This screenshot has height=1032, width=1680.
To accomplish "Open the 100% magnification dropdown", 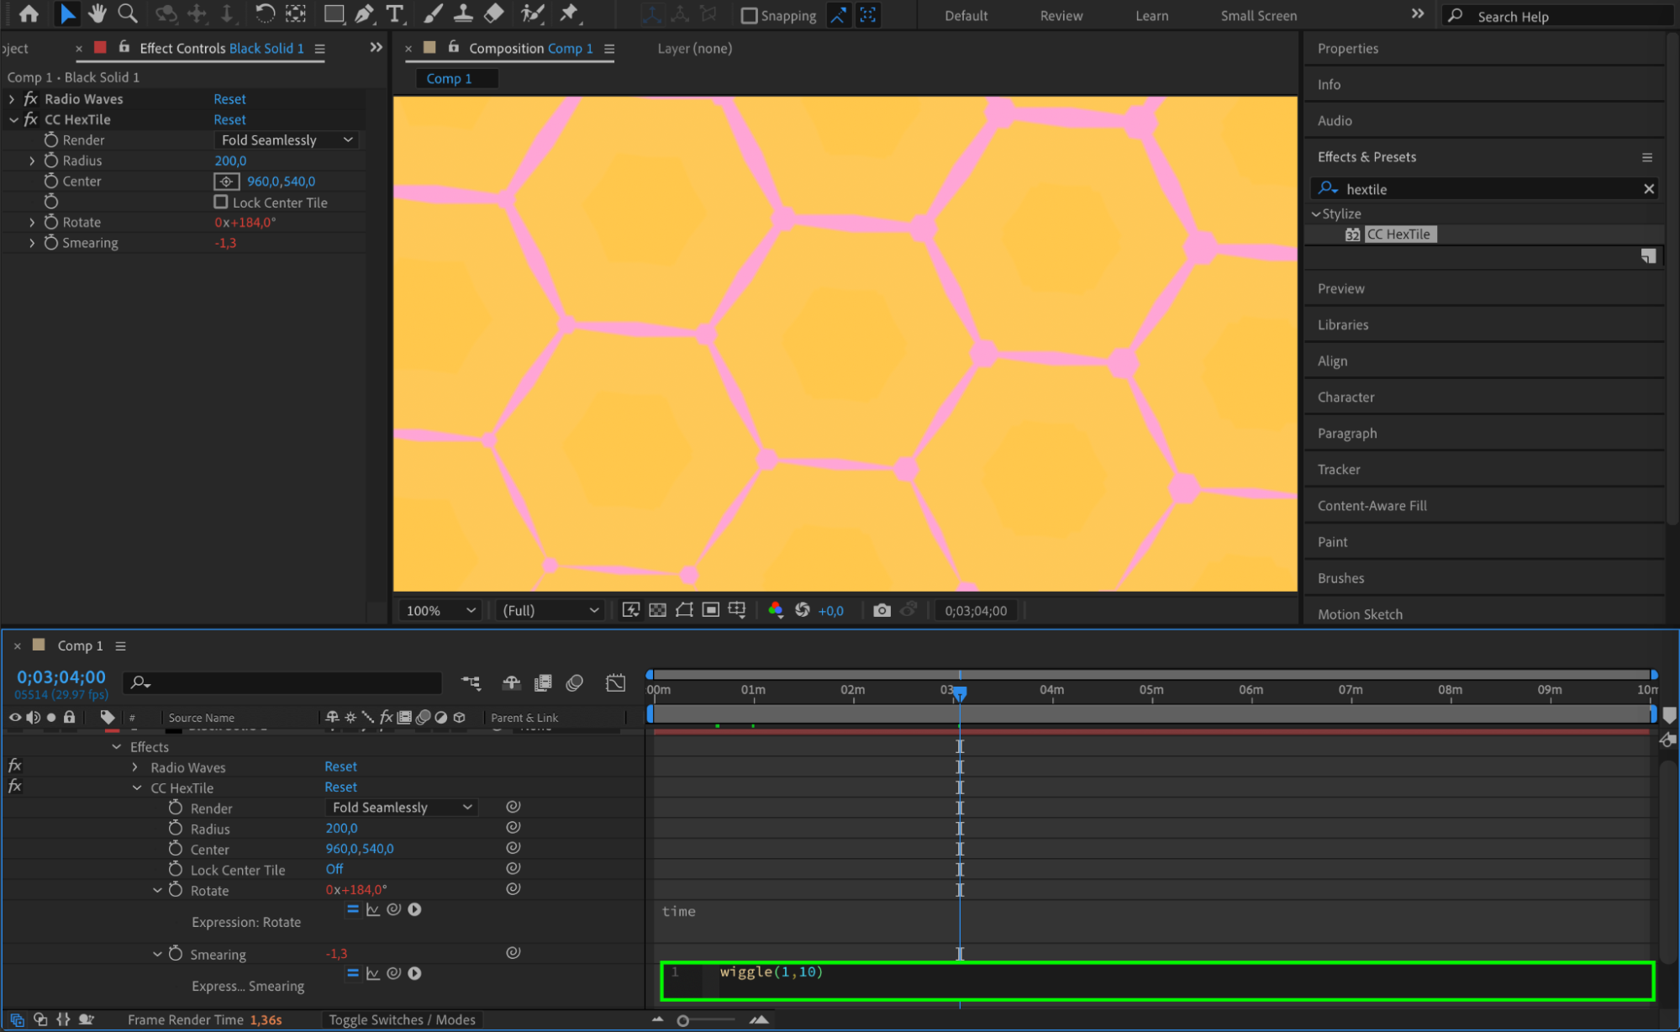I will [x=440, y=610].
